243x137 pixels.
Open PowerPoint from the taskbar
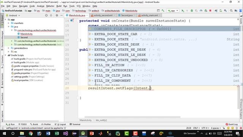tap(92, 133)
